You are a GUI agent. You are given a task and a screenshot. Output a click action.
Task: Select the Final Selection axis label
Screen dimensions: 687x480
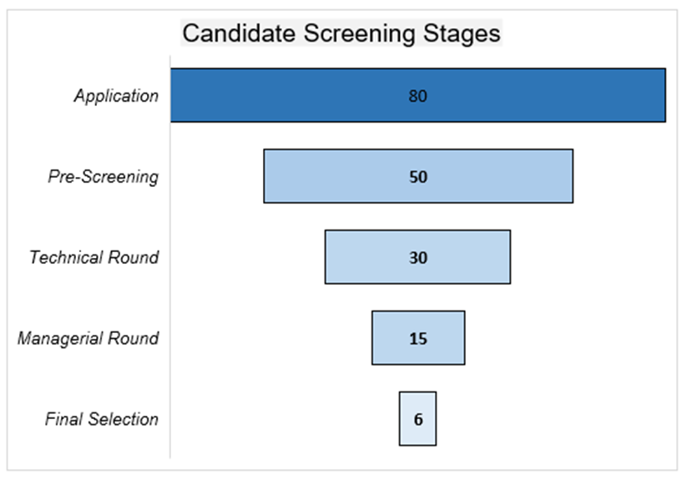(x=102, y=419)
